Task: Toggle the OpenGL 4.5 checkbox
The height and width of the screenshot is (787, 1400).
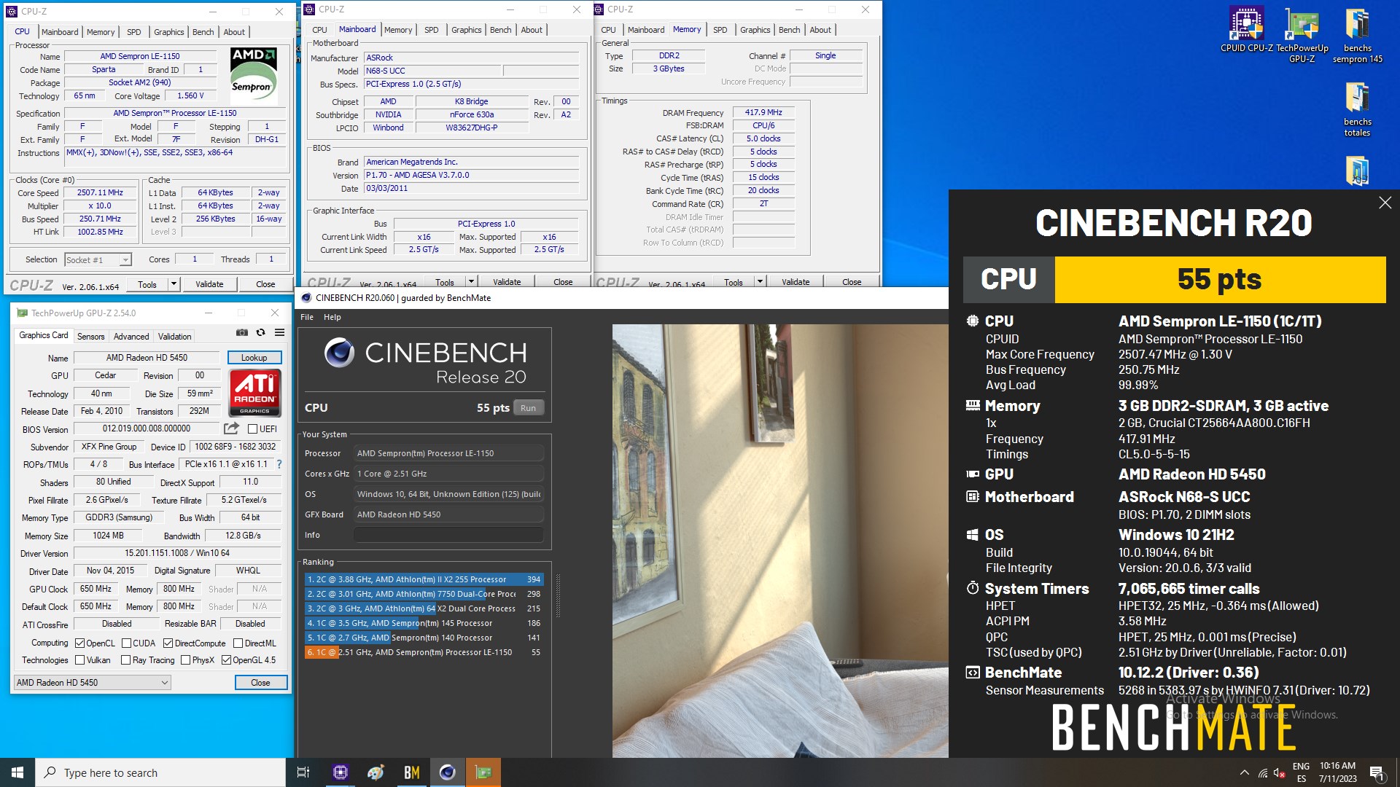Action: pos(226,660)
